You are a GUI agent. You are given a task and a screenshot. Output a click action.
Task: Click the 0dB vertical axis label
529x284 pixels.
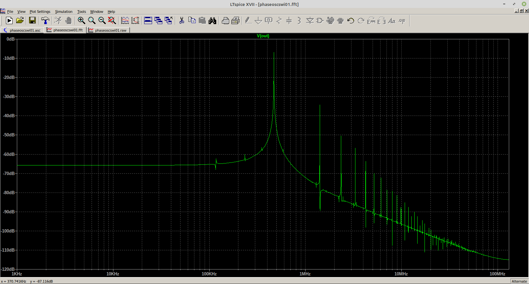coord(11,39)
